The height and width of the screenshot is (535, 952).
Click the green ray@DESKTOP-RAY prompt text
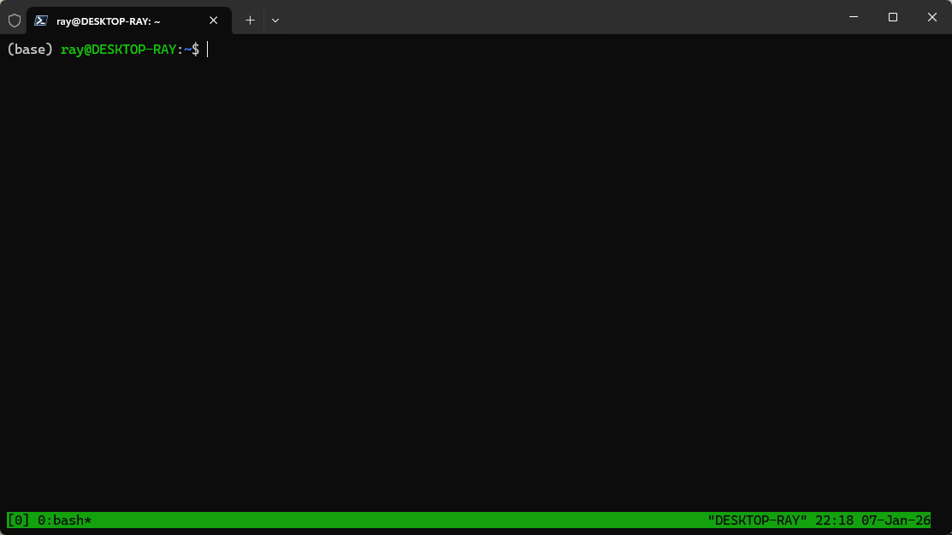[118, 50]
